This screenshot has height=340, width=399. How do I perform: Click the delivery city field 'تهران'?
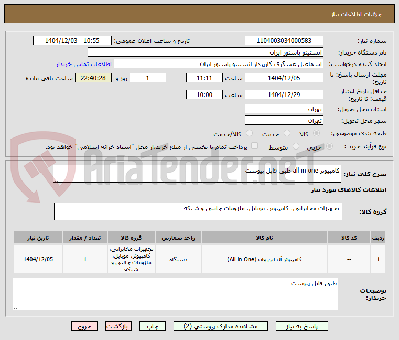tap(284, 121)
